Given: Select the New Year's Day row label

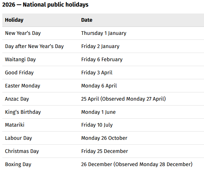Looking at the screenshot, I should pos(23,33).
